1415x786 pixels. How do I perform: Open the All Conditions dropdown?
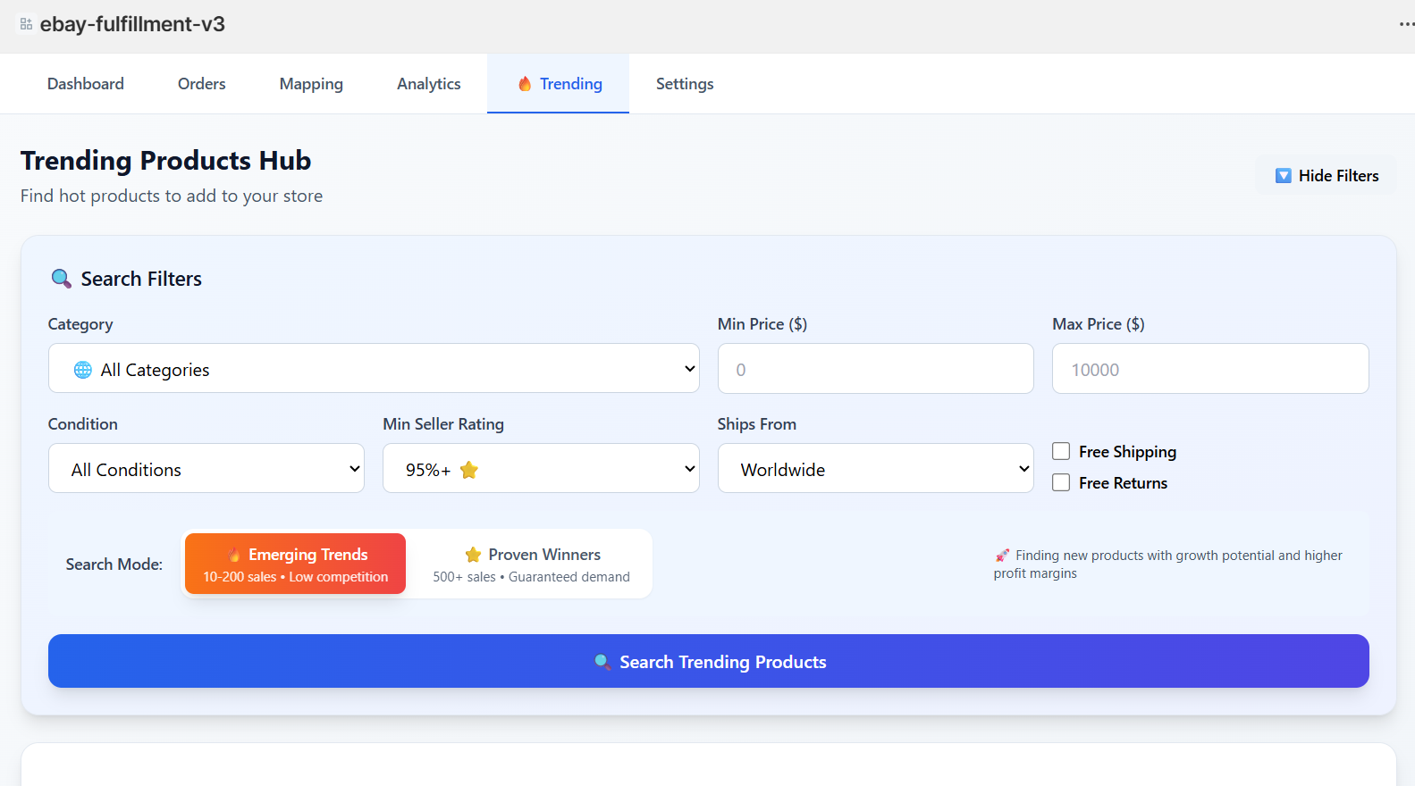(x=206, y=469)
